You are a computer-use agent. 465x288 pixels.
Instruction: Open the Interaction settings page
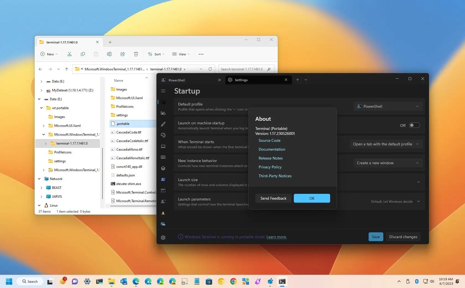163,113
